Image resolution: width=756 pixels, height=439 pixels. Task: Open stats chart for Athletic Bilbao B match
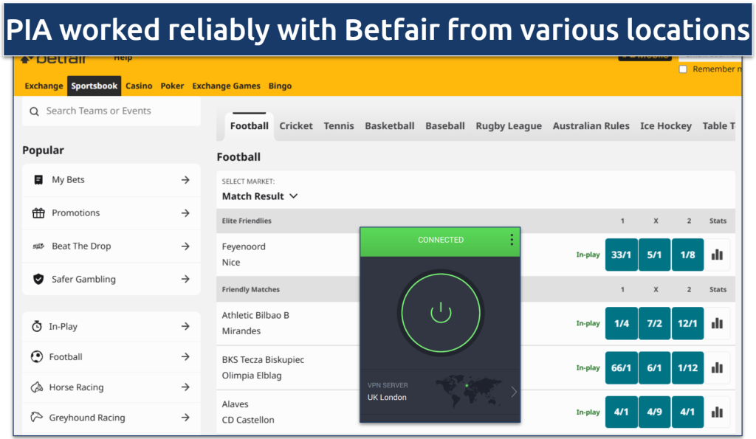[x=717, y=323]
